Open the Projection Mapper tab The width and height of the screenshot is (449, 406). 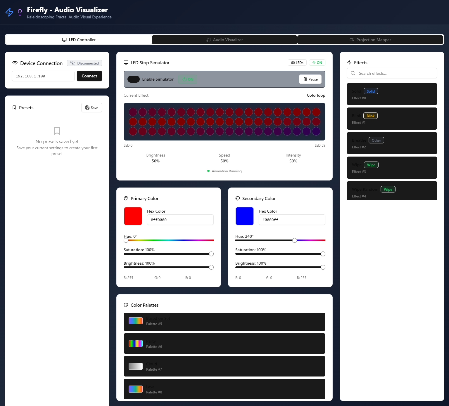point(370,40)
